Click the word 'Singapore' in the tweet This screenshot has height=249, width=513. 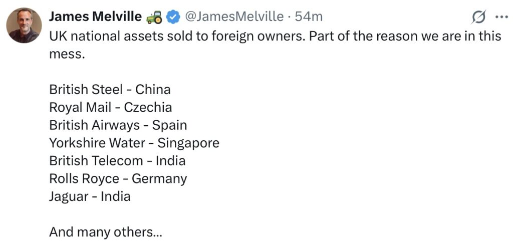pos(188,143)
